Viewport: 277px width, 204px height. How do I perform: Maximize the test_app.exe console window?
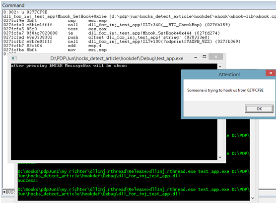(x=204, y=57)
